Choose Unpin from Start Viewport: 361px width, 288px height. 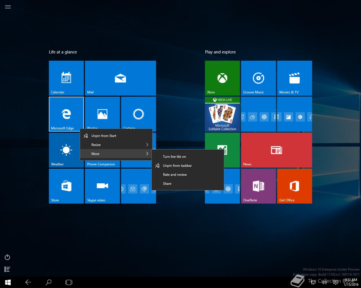coord(104,136)
